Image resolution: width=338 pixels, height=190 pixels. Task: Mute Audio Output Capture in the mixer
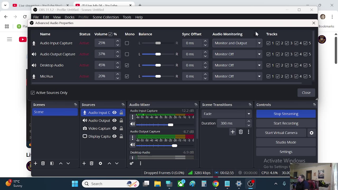point(133,145)
